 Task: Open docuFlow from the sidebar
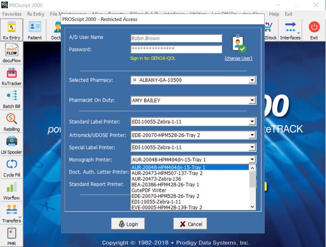[x=12, y=53]
